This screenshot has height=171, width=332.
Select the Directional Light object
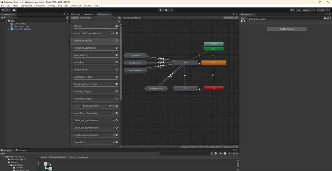click(x=21, y=27)
